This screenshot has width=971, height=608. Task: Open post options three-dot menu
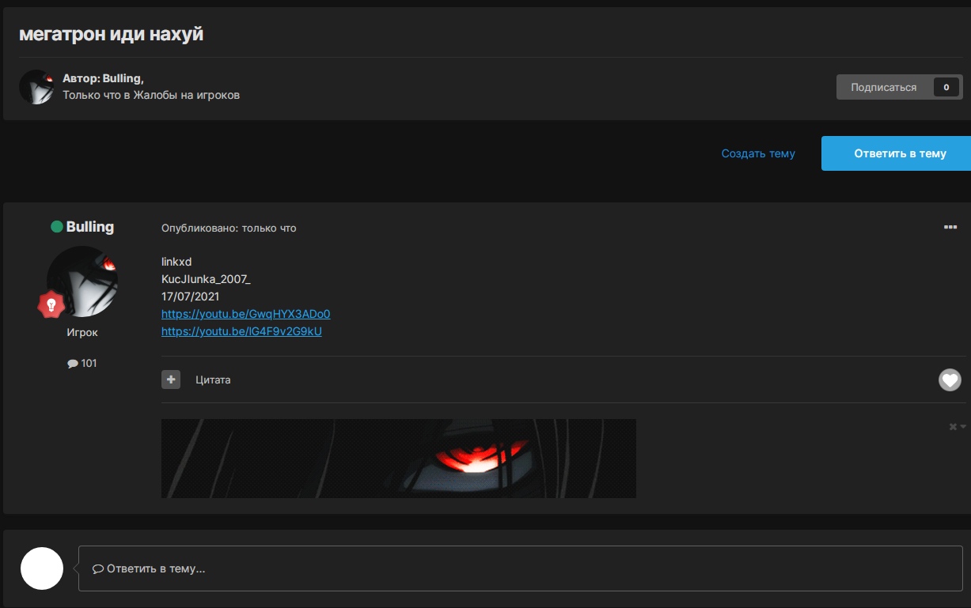point(950,228)
